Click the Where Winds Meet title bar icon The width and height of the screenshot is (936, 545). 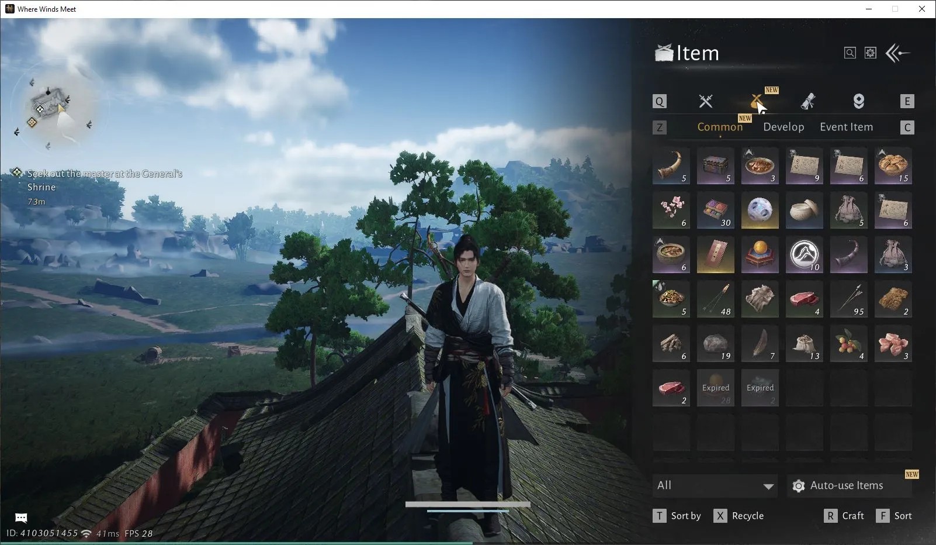(x=9, y=9)
